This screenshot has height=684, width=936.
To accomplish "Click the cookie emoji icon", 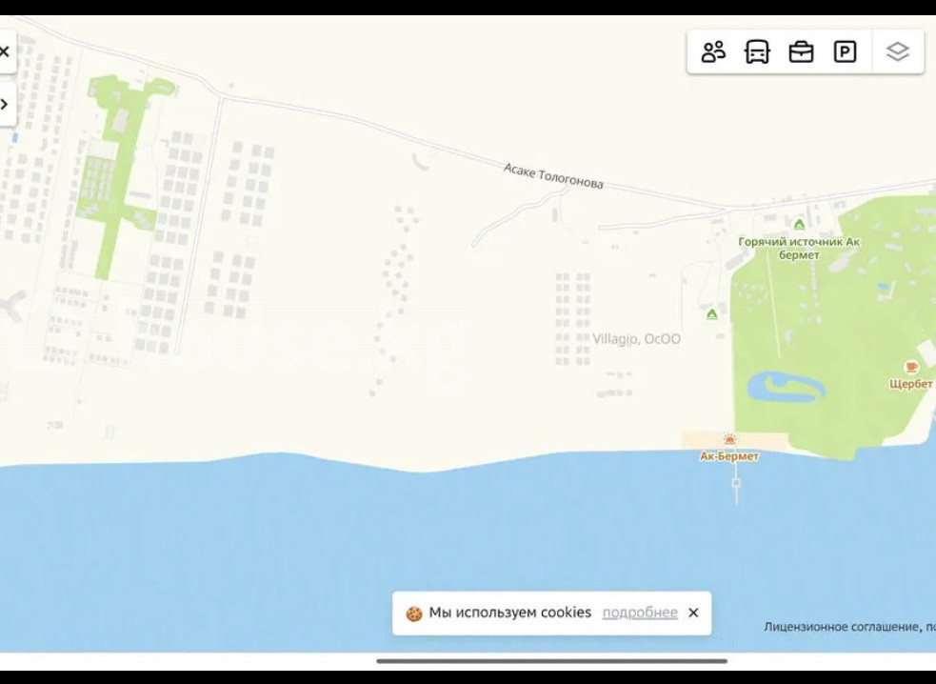I will tap(414, 614).
